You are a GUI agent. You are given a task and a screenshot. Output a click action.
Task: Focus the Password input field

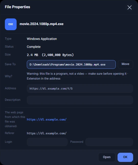point(109,142)
